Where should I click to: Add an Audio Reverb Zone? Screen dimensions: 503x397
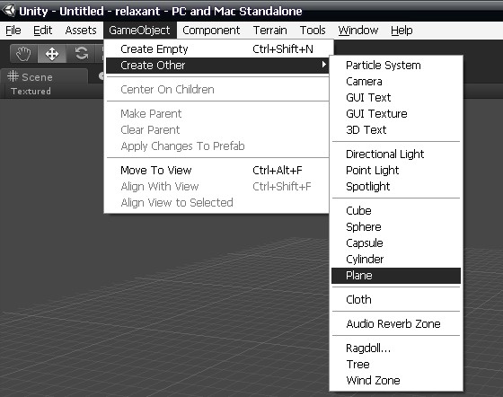pyautogui.click(x=396, y=324)
